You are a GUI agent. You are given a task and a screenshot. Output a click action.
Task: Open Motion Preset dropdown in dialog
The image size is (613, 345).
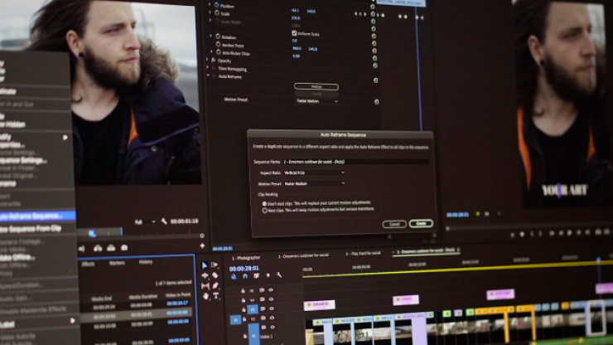(315, 183)
